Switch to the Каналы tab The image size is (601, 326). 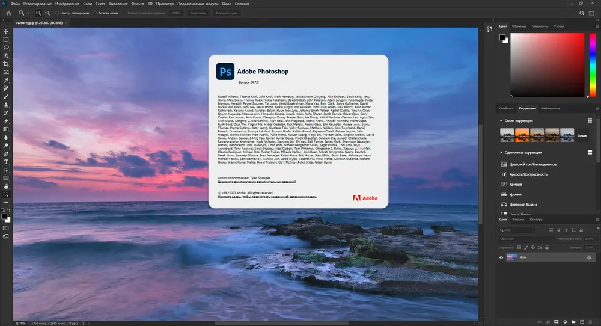point(518,220)
